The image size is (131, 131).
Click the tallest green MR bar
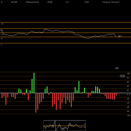pos(34,83)
